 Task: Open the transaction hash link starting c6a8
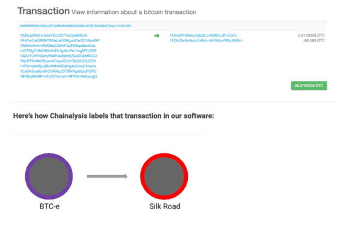(75, 26)
